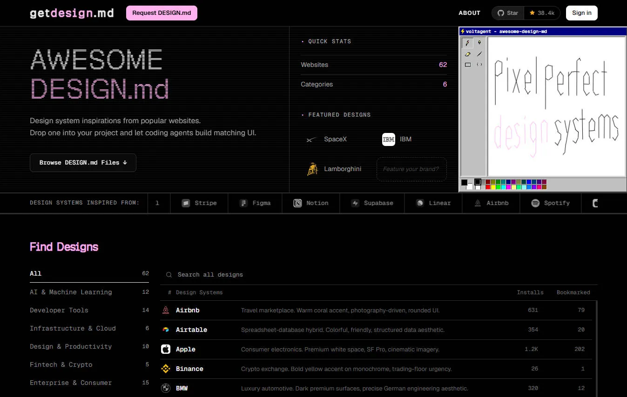Select the Rectangle tool
The width and height of the screenshot is (627, 397).
click(x=467, y=64)
